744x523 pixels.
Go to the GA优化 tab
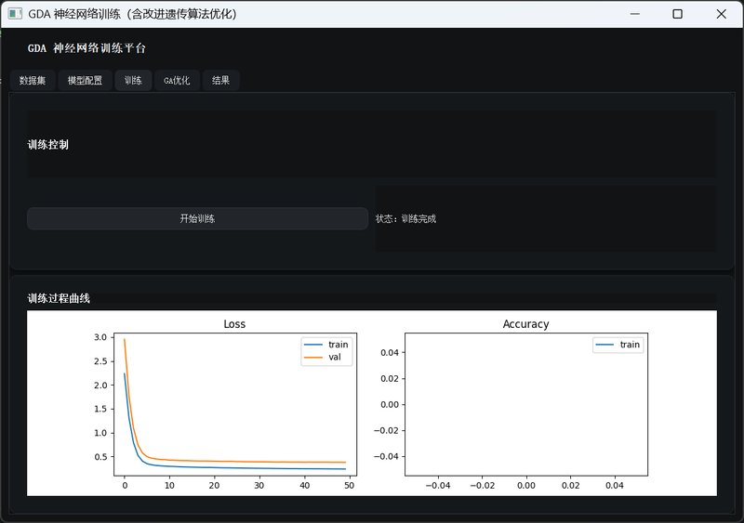coord(177,80)
